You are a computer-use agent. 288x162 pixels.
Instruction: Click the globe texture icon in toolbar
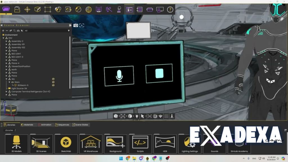point(88,10)
